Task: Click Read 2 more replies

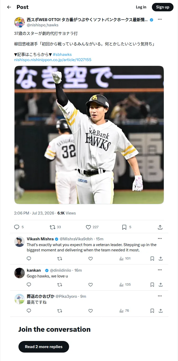Action: point(44,347)
